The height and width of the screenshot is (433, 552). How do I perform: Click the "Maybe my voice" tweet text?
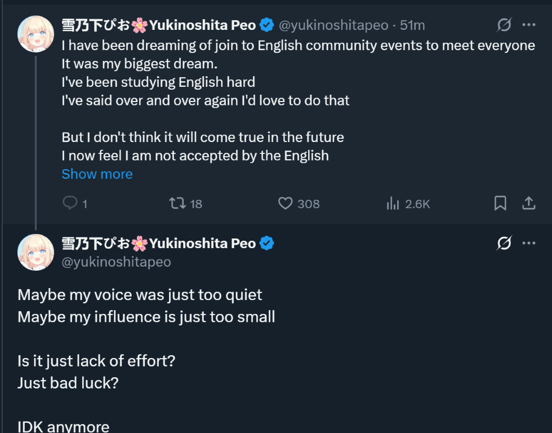coord(140,295)
